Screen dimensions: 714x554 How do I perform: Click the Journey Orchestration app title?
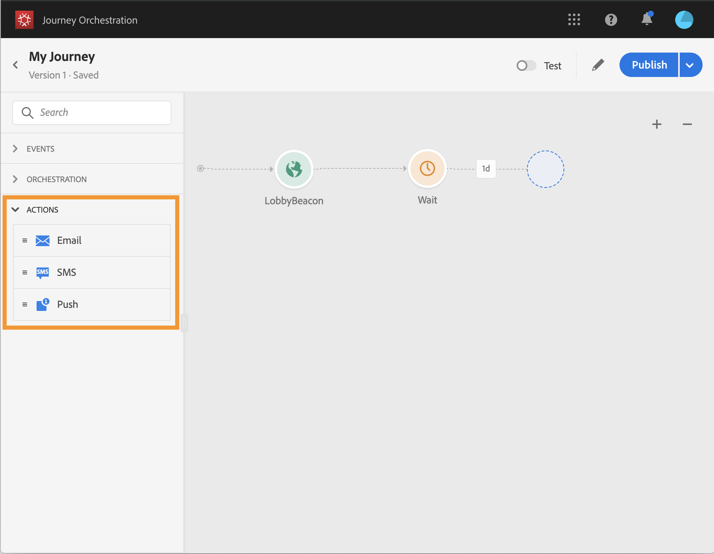click(90, 20)
